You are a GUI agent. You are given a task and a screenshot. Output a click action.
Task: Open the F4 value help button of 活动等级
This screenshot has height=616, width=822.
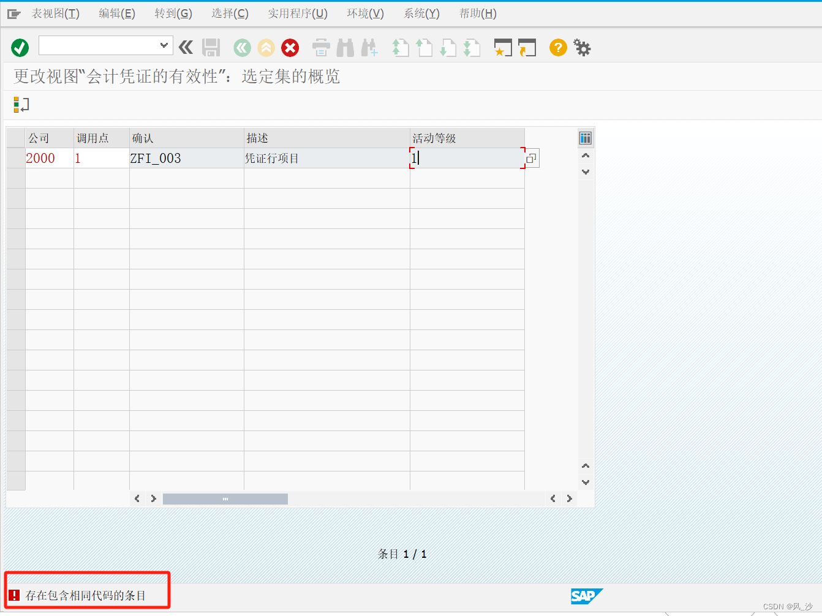click(x=532, y=159)
